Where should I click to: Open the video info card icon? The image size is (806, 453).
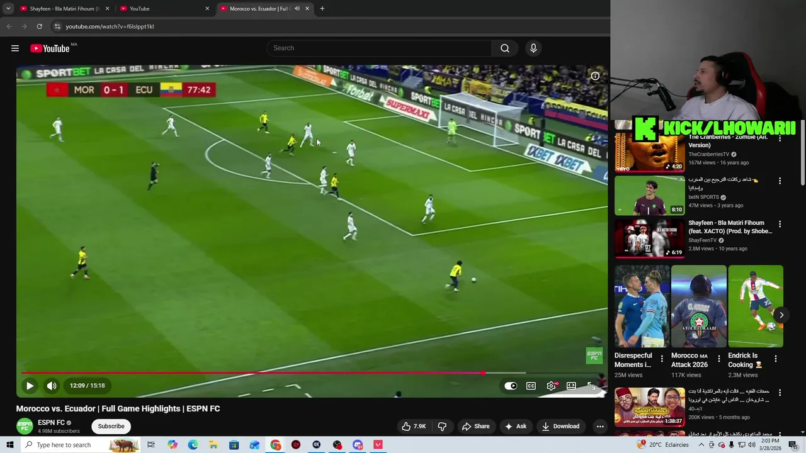click(x=595, y=76)
